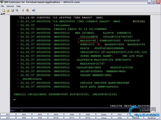Click the Save floppy disk icon
The height and width of the screenshot is (120, 161).
tap(13, 10)
